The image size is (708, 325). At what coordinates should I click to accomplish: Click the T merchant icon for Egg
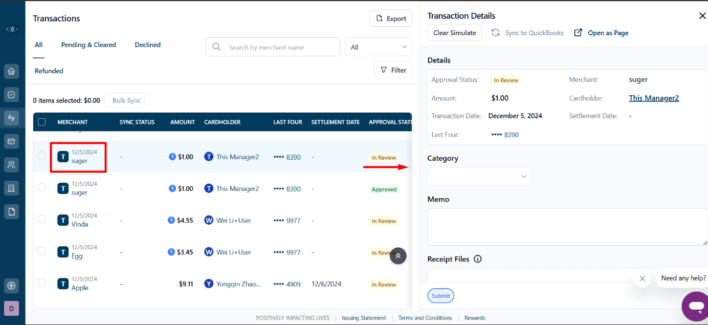click(x=63, y=252)
